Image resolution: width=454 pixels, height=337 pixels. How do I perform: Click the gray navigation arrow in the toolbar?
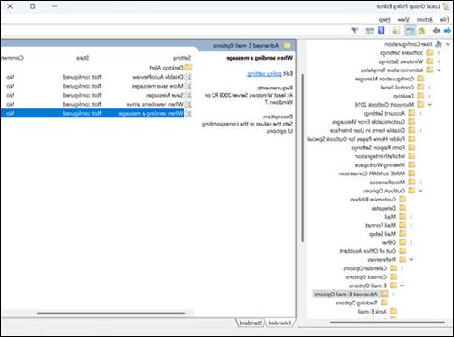pyautogui.click(x=437, y=31)
